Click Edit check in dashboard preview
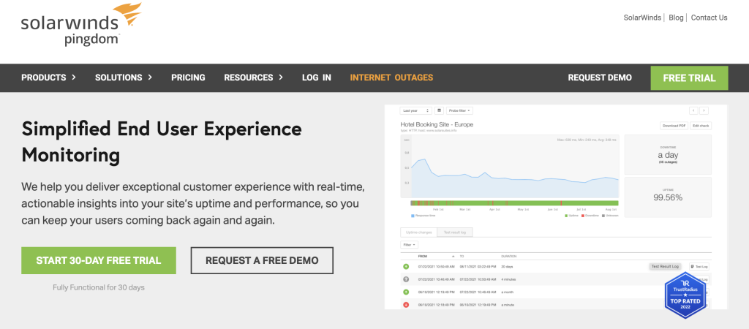This screenshot has width=749, height=329. tap(701, 126)
